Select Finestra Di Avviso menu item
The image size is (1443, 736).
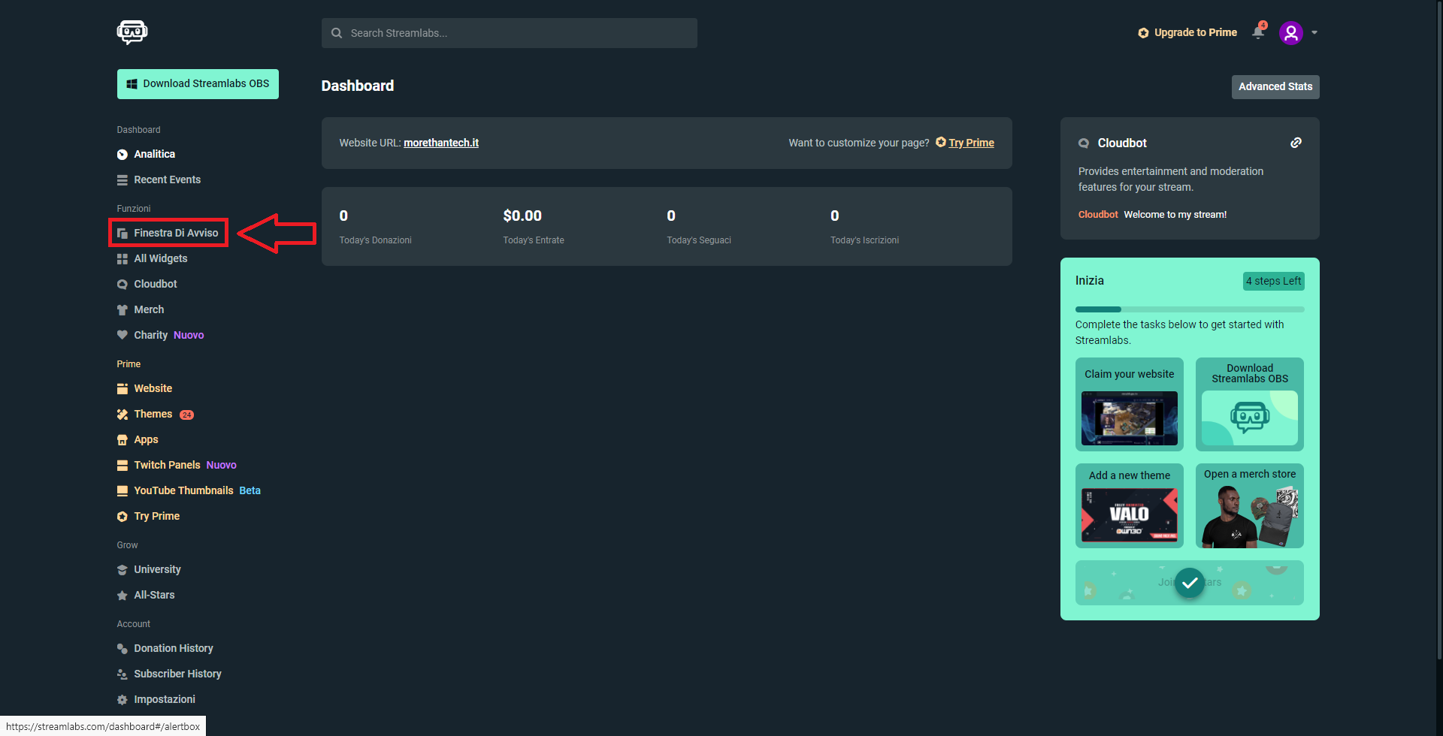[x=176, y=233]
